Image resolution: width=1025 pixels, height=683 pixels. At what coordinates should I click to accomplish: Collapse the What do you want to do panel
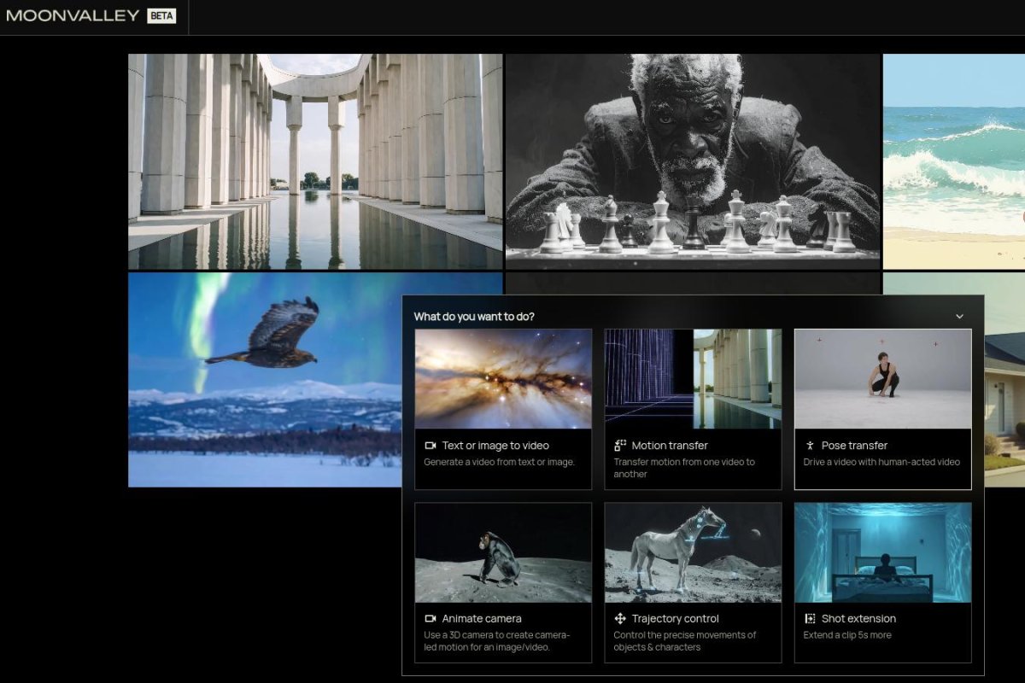959,317
